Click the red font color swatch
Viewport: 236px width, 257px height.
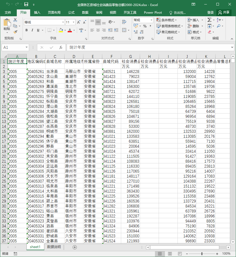click(x=70, y=30)
